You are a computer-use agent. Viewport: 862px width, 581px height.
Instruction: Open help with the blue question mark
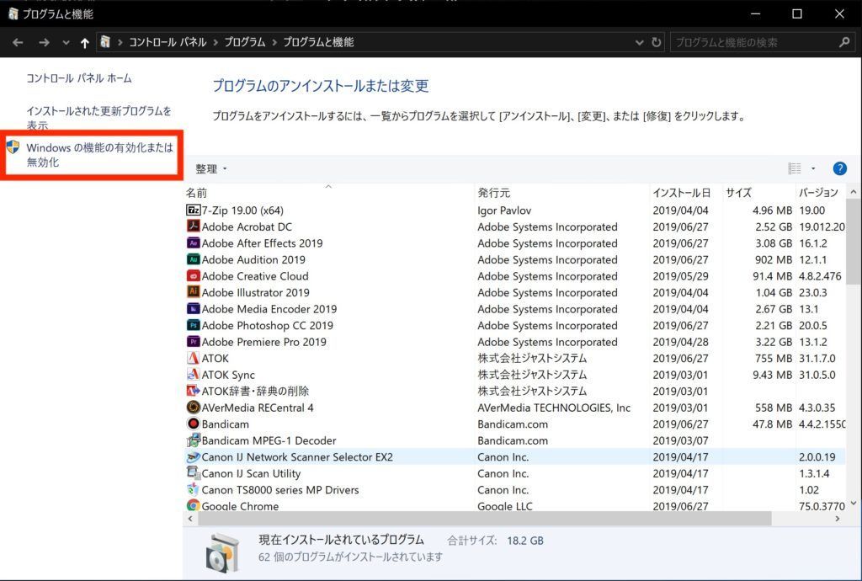(x=839, y=168)
